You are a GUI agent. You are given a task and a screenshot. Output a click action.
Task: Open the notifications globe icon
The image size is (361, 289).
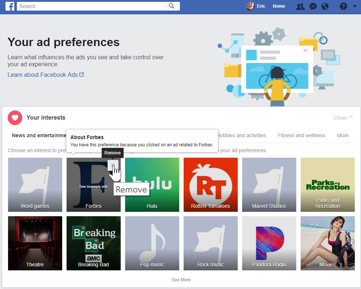pyautogui.click(x=325, y=6)
